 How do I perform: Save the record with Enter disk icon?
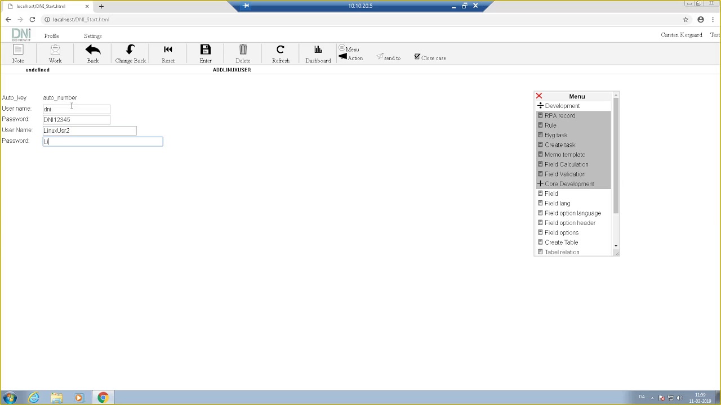coord(206,54)
